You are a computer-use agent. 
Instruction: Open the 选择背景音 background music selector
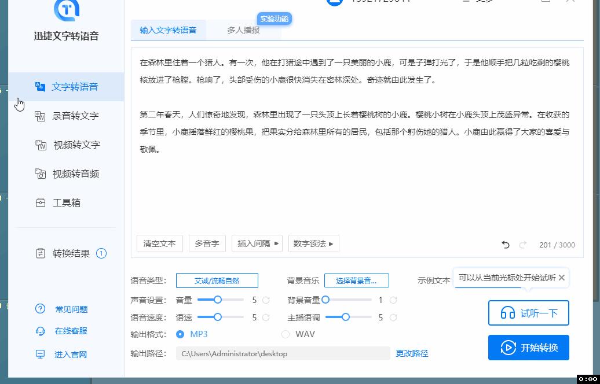pos(356,280)
